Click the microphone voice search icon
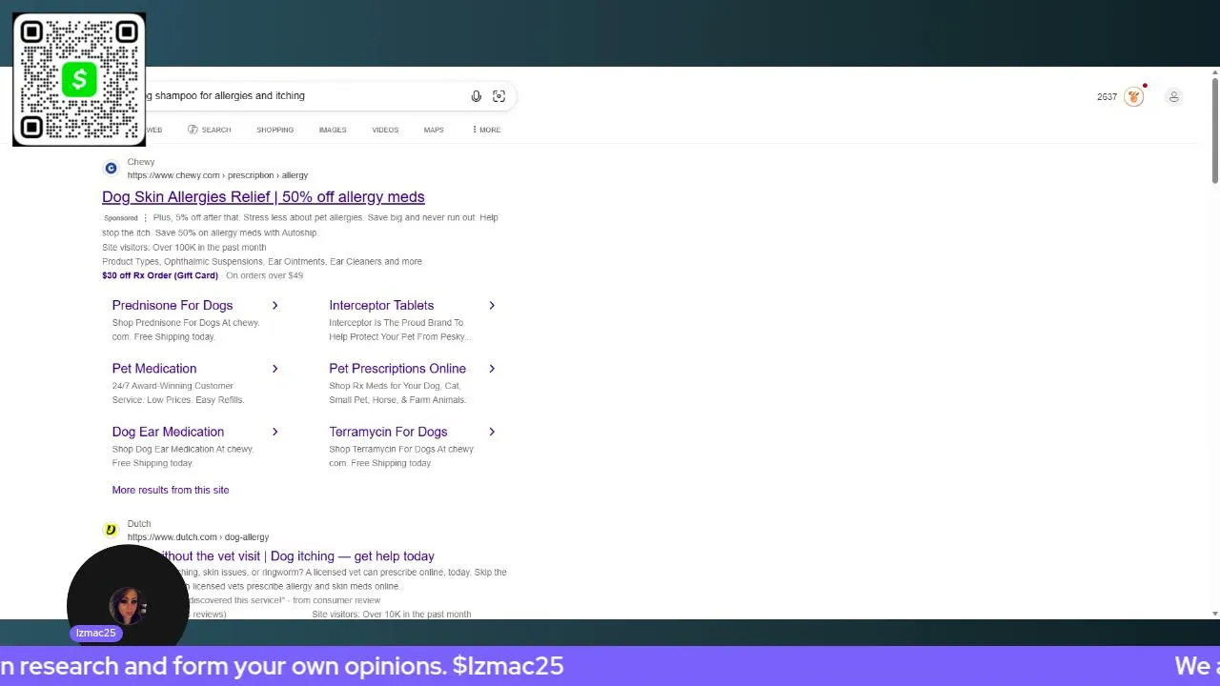 pyautogui.click(x=477, y=96)
